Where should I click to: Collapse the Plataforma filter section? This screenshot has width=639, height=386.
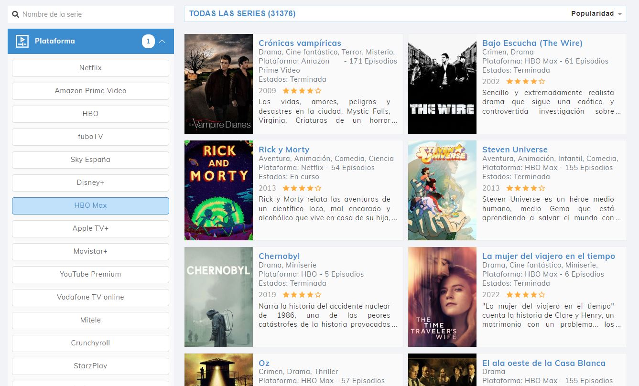click(162, 42)
